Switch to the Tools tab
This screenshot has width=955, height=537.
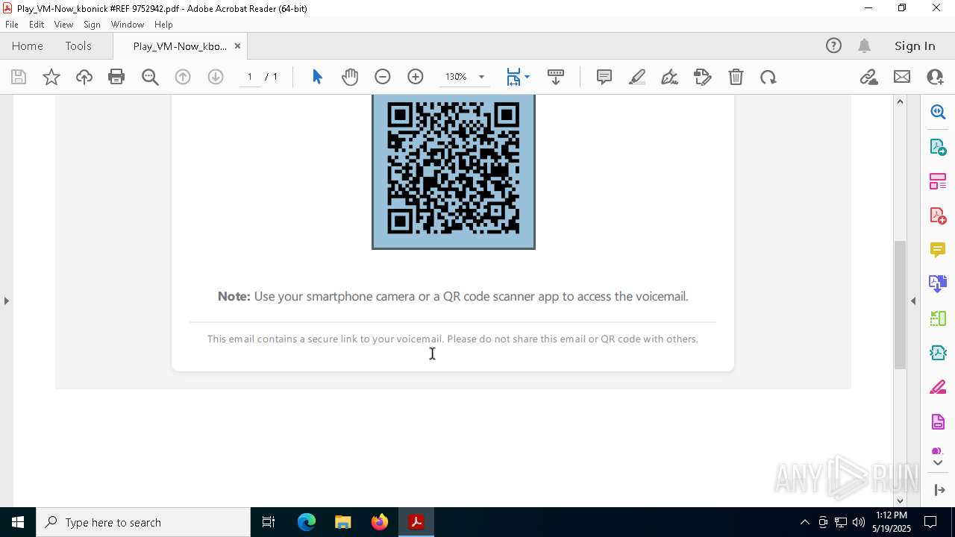78,46
